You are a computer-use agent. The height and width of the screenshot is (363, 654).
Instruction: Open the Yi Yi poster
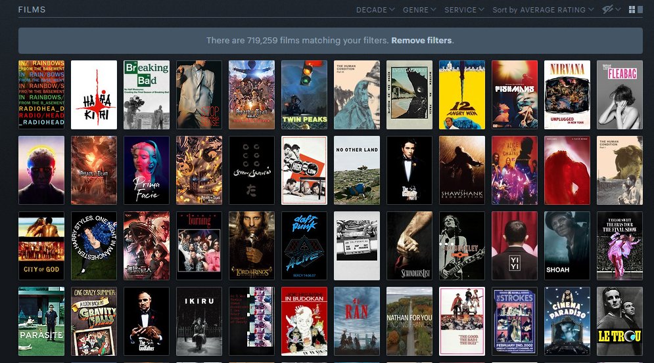click(514, 246)
